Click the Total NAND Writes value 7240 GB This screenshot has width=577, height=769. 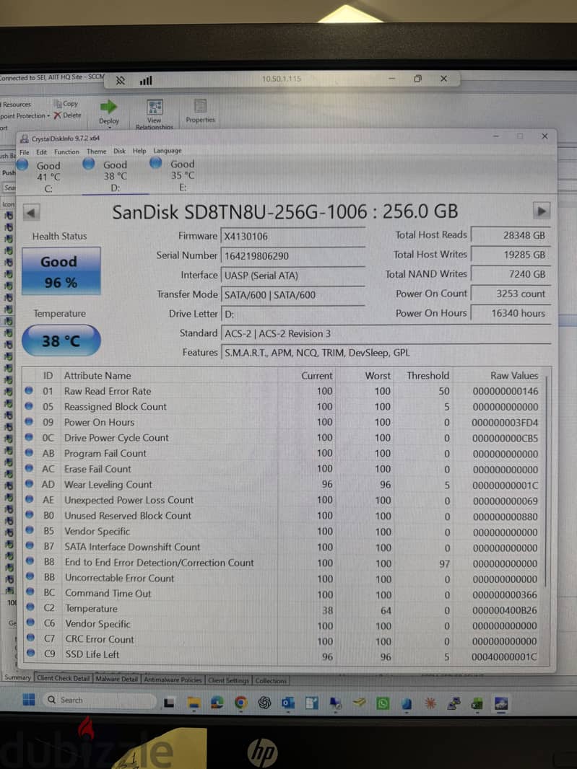[x=511, y=274]
